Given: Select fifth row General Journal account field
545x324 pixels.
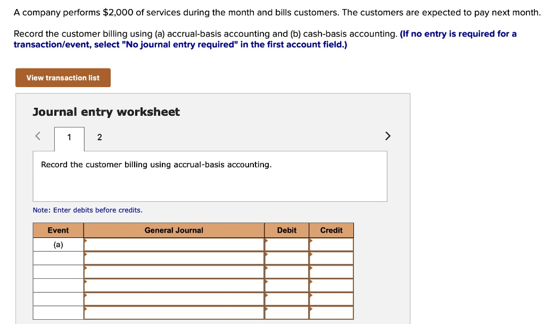Looking at the screenshot, I should click(174, 299).
